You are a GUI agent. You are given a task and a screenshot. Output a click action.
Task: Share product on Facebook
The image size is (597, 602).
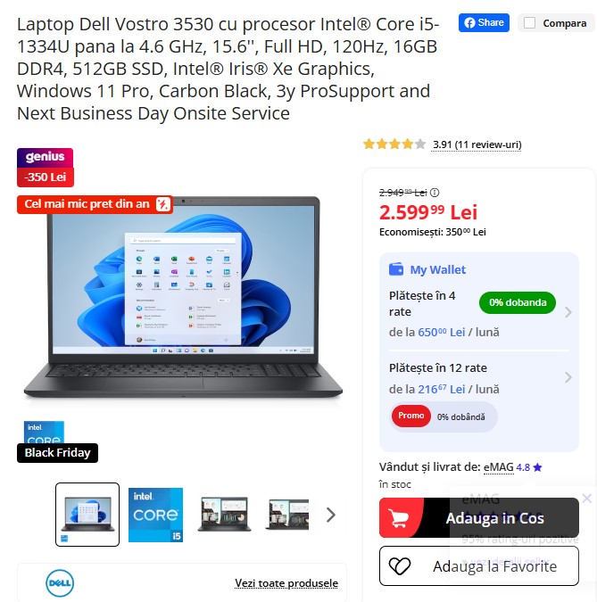484,23
